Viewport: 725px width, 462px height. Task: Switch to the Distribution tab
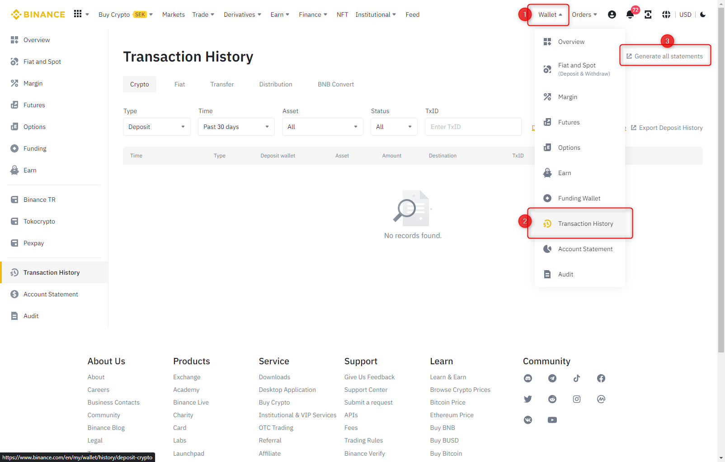pyautogui.click(x=276, y=84)
